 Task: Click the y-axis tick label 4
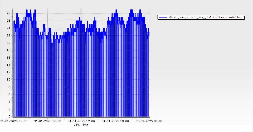click(x=9, y=102)
